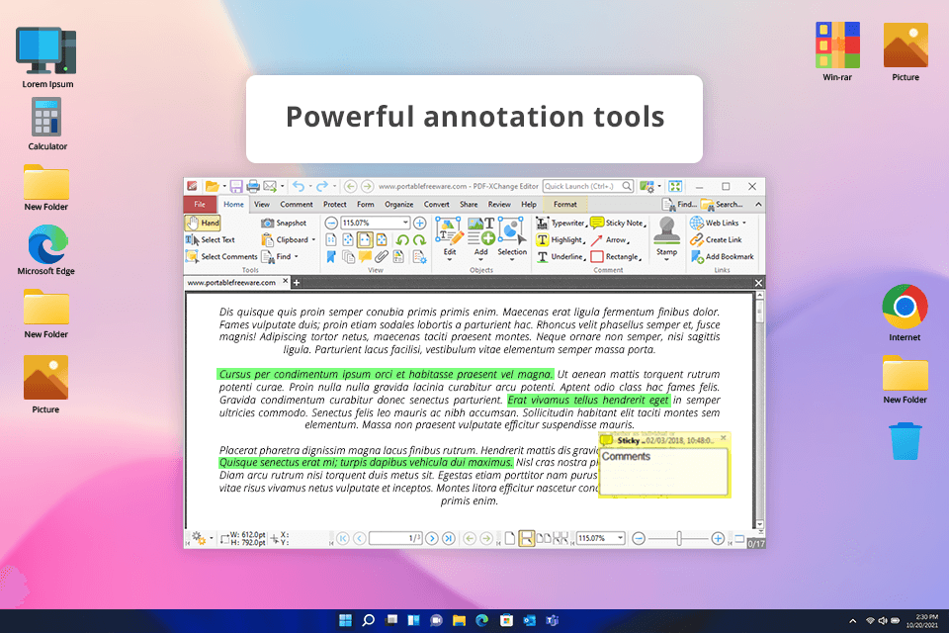Expand the Web Links dropdown
The height and width of the screenshot is (633, 949).
coord(744,223)
